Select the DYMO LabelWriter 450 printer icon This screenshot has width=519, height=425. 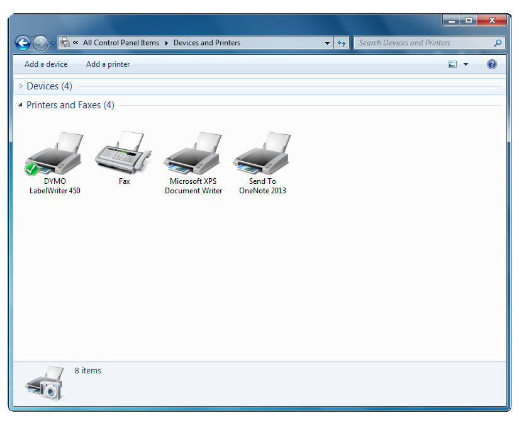coord(55,154)
